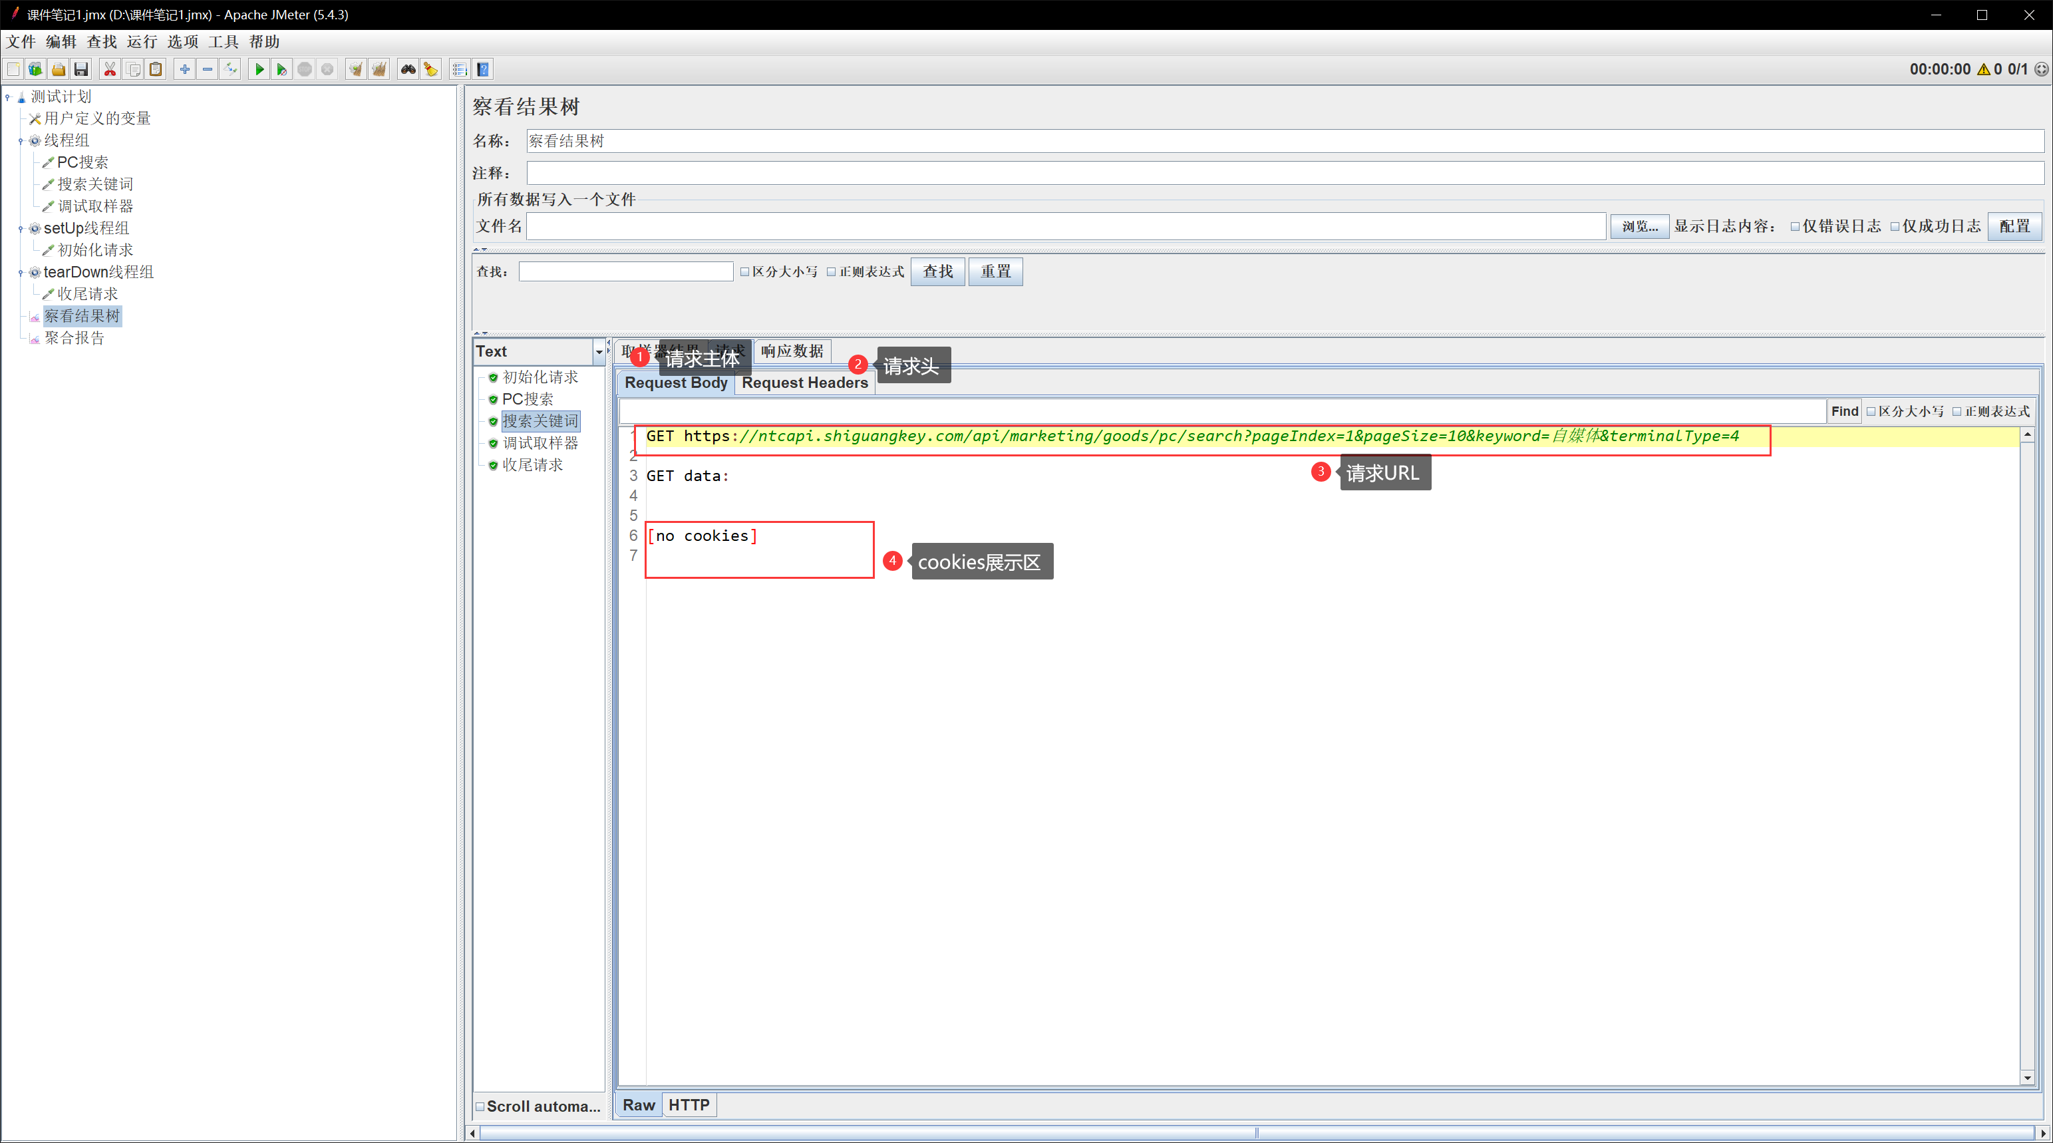Viewport: 2053px width, 1143px height.
Task: Toggle Scroll automatically checkbox
Action: pos(480,1106)
